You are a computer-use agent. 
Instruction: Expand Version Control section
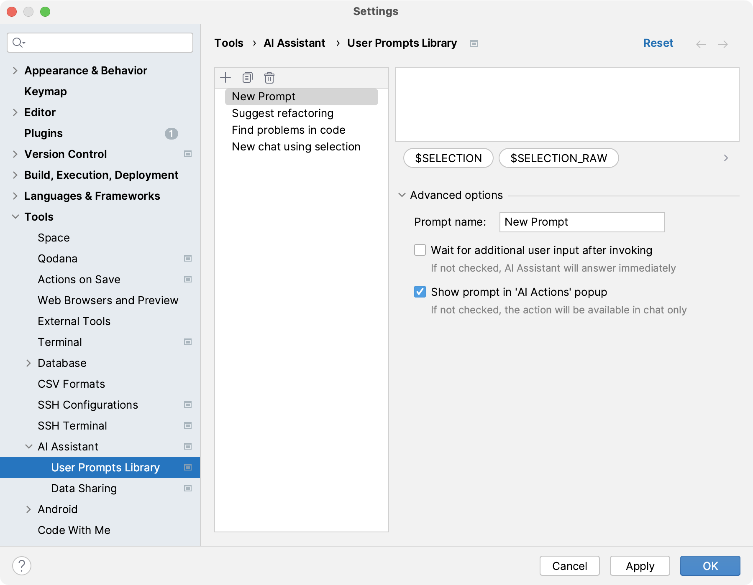click(x=15, y=154)
